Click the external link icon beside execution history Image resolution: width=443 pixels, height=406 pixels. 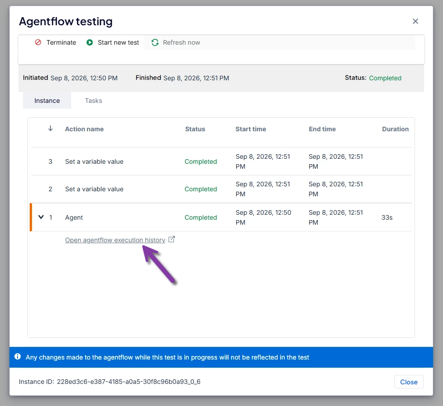tap(172, 240)
